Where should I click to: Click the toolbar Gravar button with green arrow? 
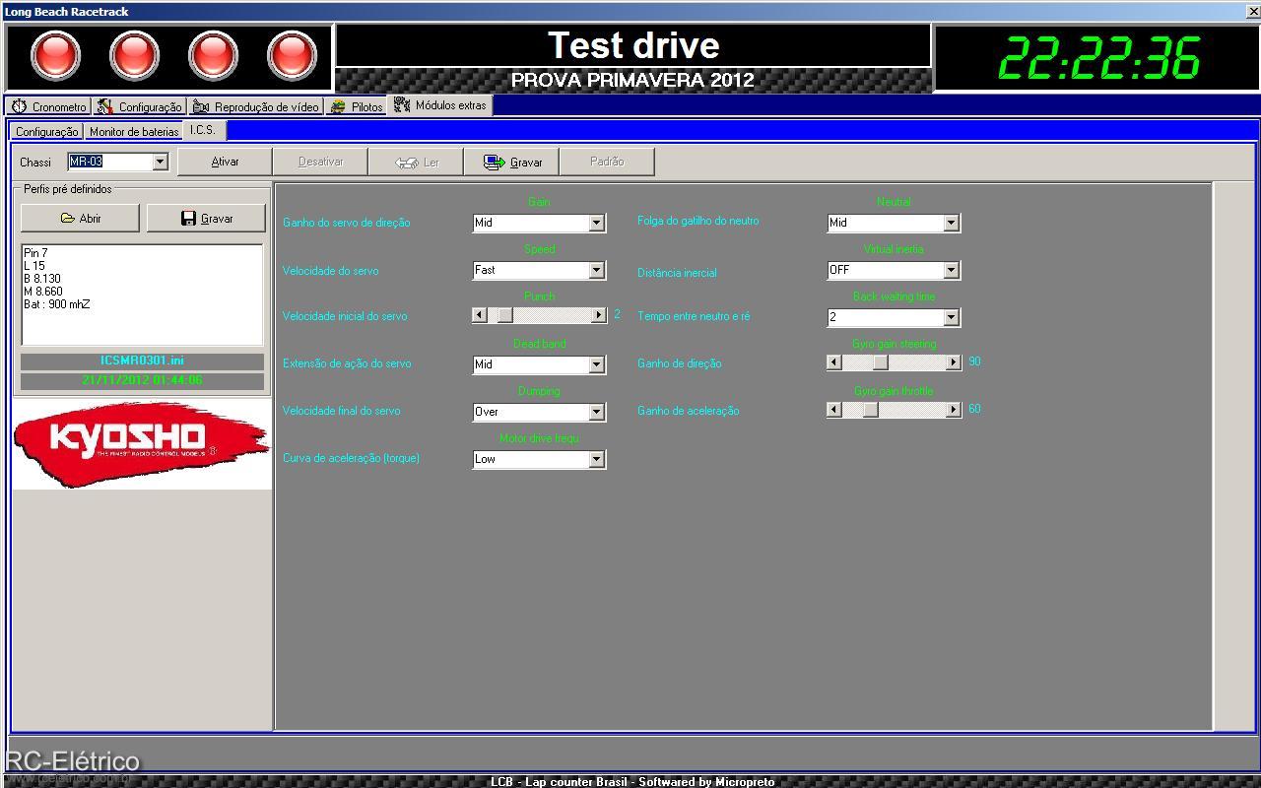[x=511, y=163]
